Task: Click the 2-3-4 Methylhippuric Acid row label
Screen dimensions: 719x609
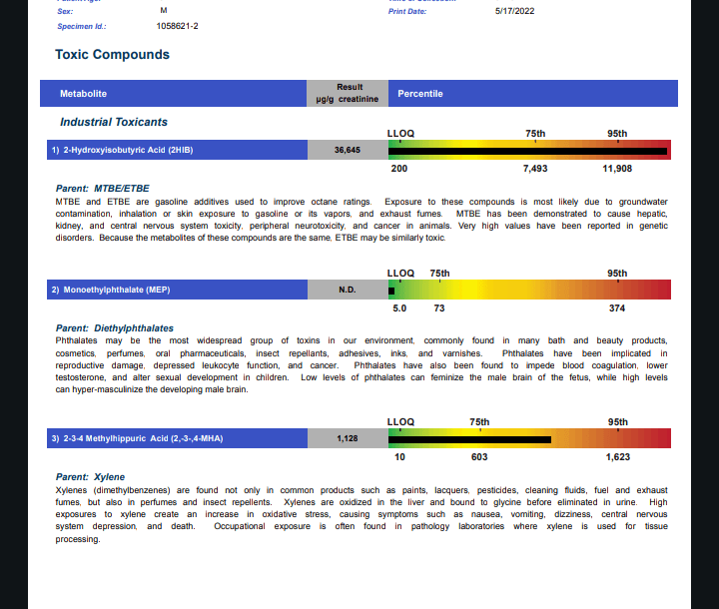Action: (x=127, y=438)
